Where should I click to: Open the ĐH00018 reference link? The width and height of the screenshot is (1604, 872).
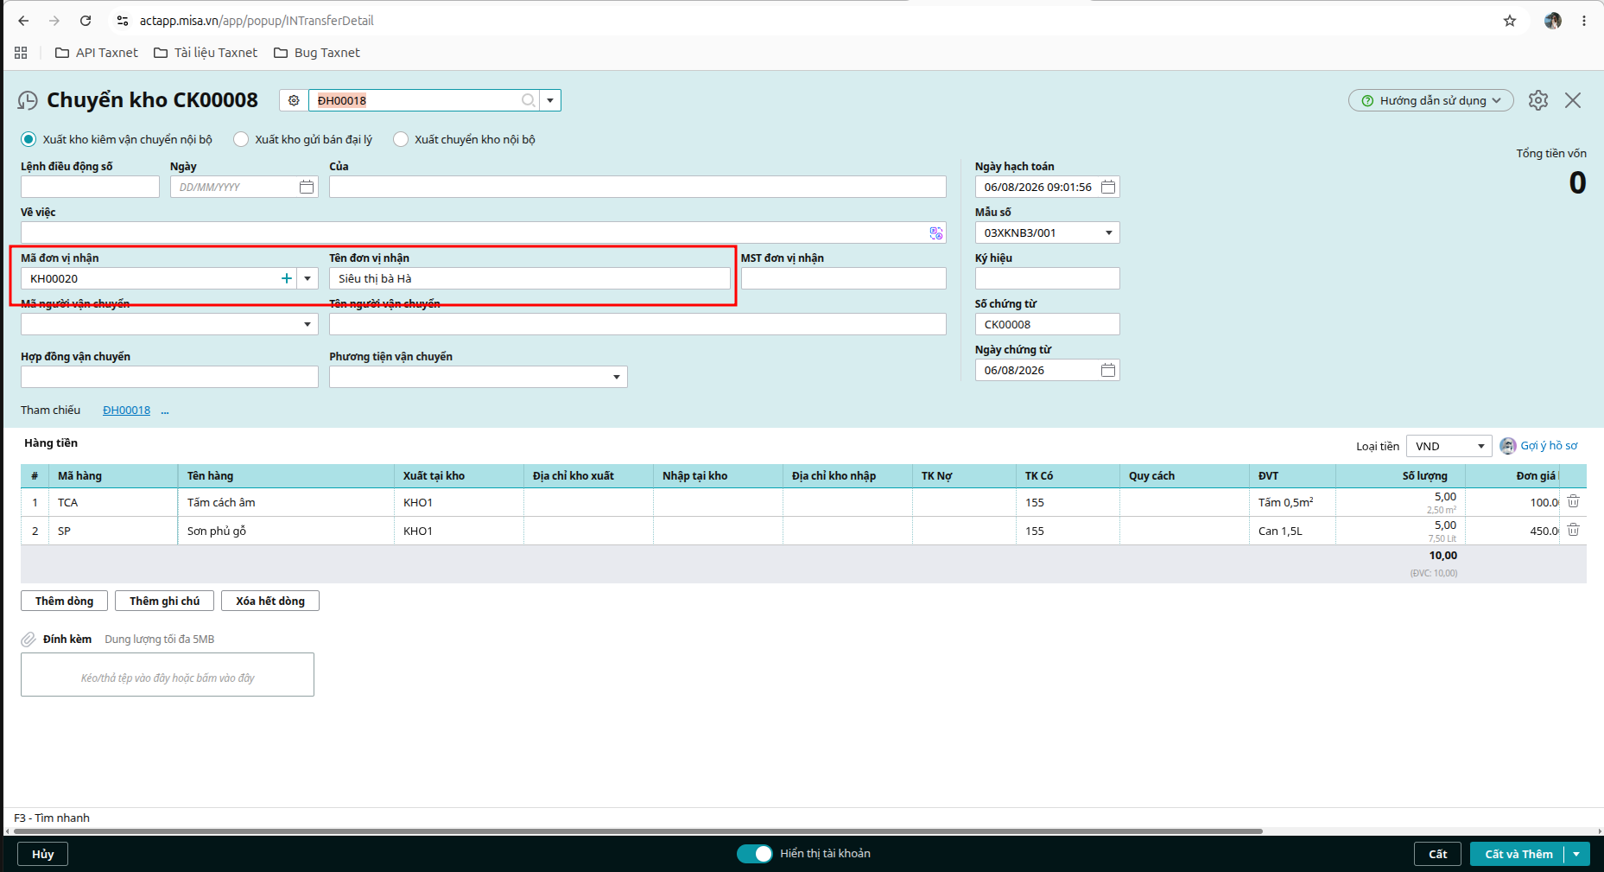126,411
